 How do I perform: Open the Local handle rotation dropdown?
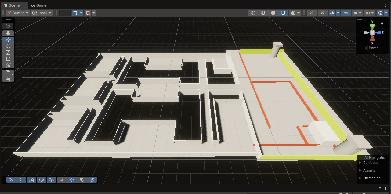click(42, 13)
